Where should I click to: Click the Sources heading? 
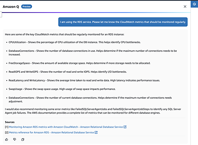(10, 122)
